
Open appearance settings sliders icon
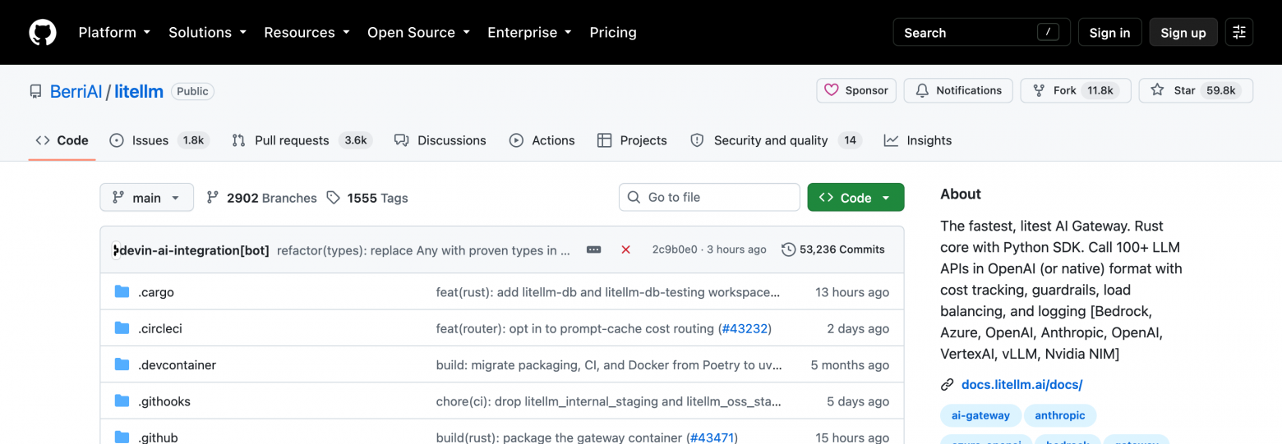coord(1239,33)
